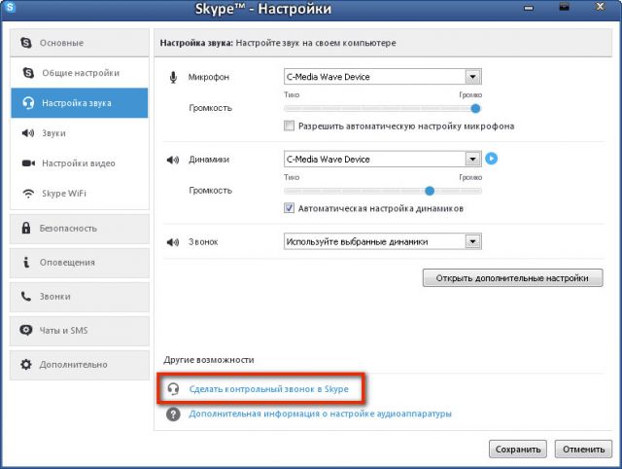Click the blue speaker test play icon
The width and height of the screenshot is (622, 469).
[491, 159]
